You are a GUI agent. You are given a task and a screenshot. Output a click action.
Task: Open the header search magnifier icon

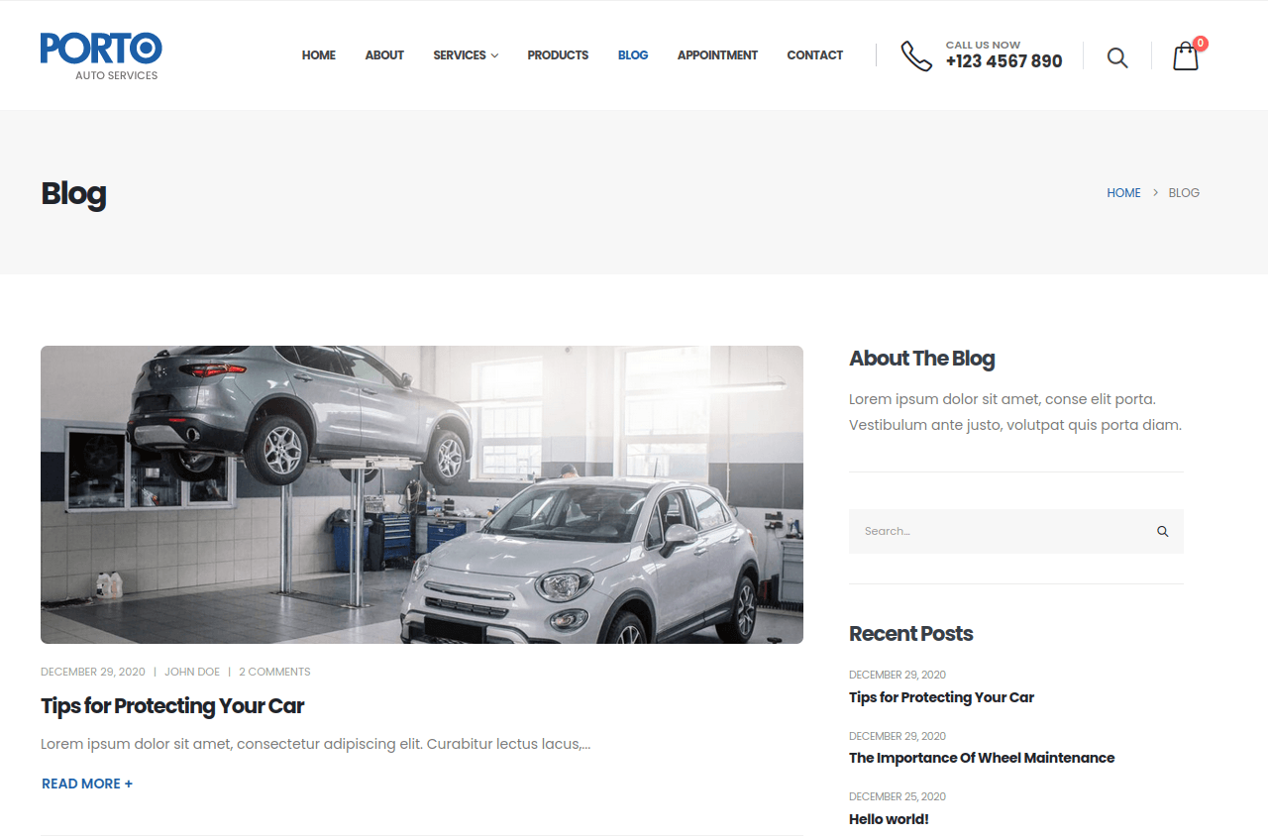pos(1116,57)
